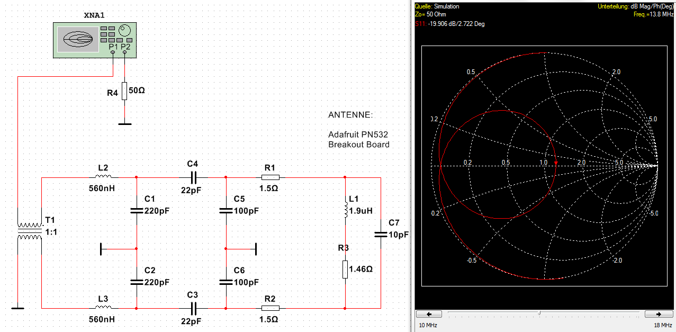Click the red S11 marker on Smith chart
The width and height of the screenshot is (676, 332).
click(556, 164)
